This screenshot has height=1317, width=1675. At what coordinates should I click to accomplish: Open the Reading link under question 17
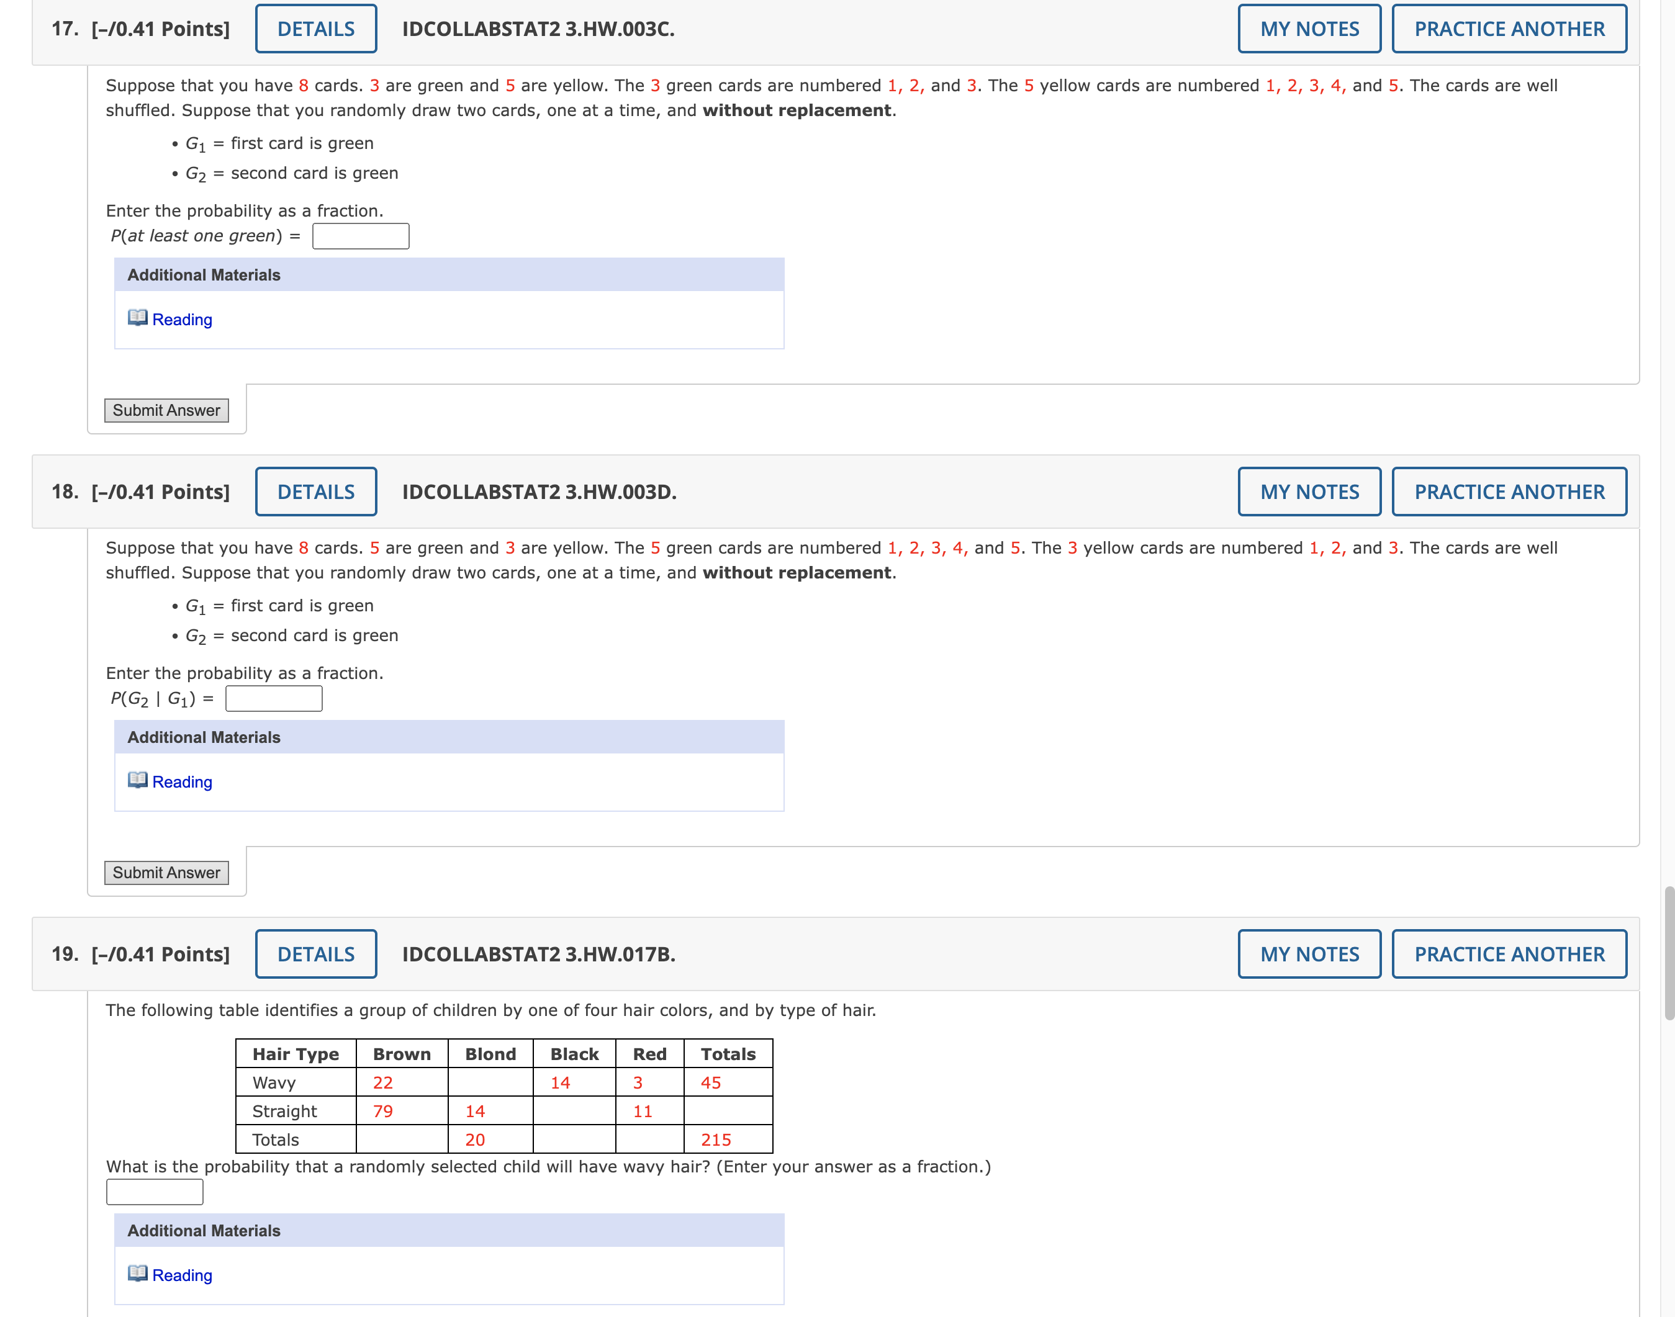182,320
